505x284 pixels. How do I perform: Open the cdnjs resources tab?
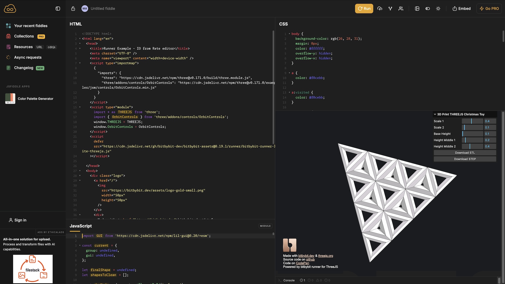(x=52, y=47)
